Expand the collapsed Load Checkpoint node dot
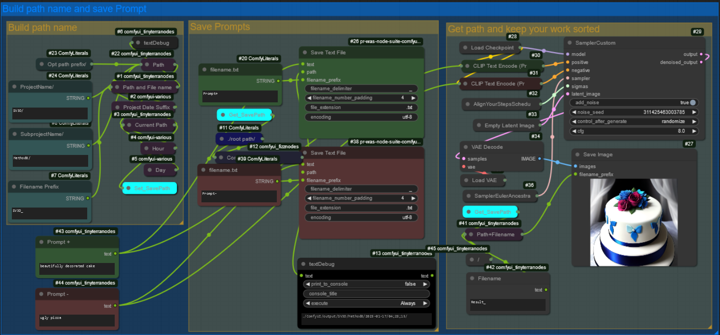The width and height of the screenshot is (720, 335). click(x=465, y=48)
